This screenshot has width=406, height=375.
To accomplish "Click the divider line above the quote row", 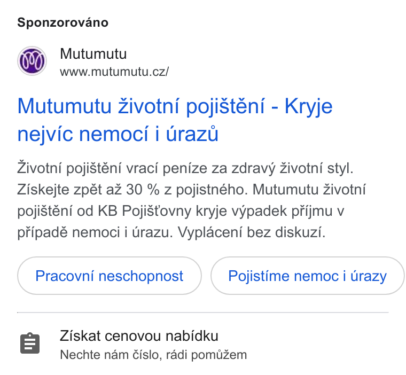I will point(203,312).
